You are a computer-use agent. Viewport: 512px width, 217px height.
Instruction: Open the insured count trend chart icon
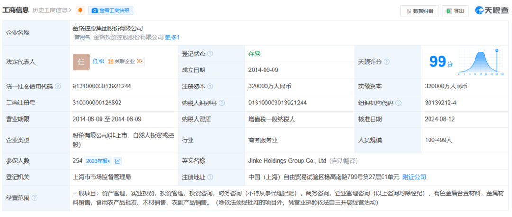coord(118,161)
